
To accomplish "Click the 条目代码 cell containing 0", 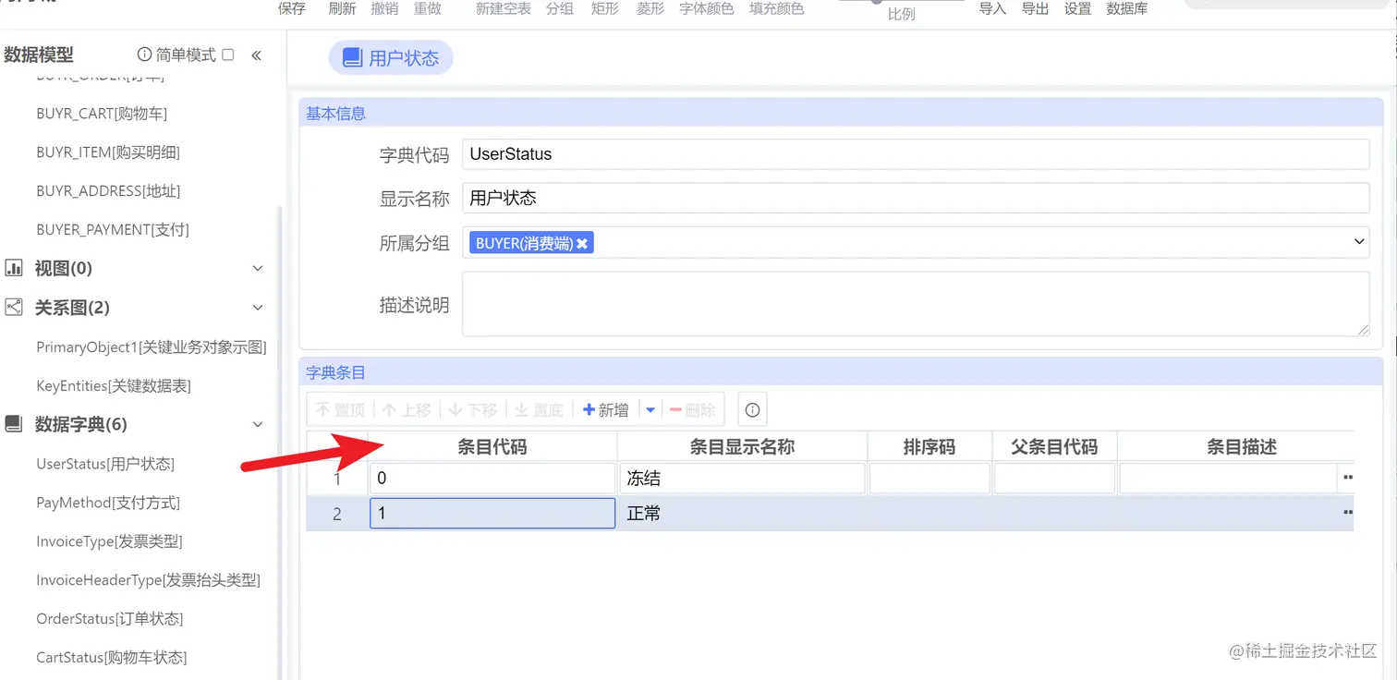I will [492, 479].
